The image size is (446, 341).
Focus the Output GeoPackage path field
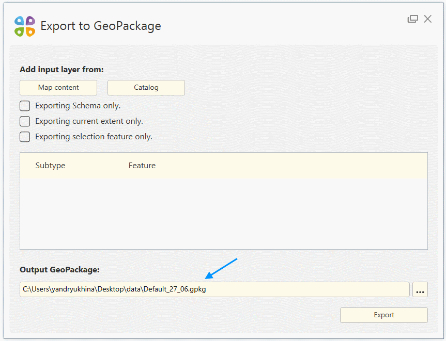[x=214, y=289]
